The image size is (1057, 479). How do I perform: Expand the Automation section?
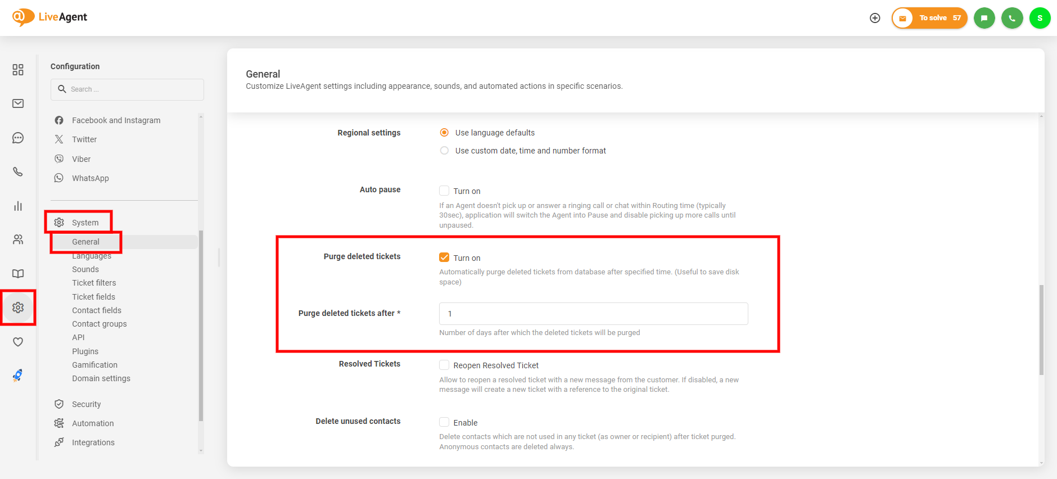[93, 423]
